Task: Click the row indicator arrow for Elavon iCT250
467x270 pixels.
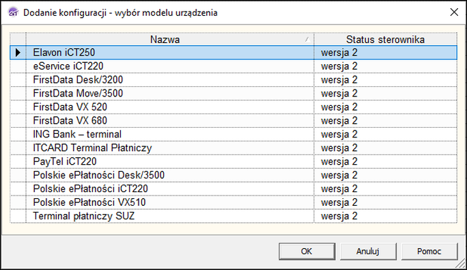Action: [18, 53]
